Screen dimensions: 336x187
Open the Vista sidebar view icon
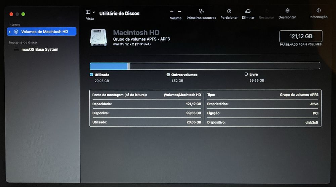pos(88,12)
